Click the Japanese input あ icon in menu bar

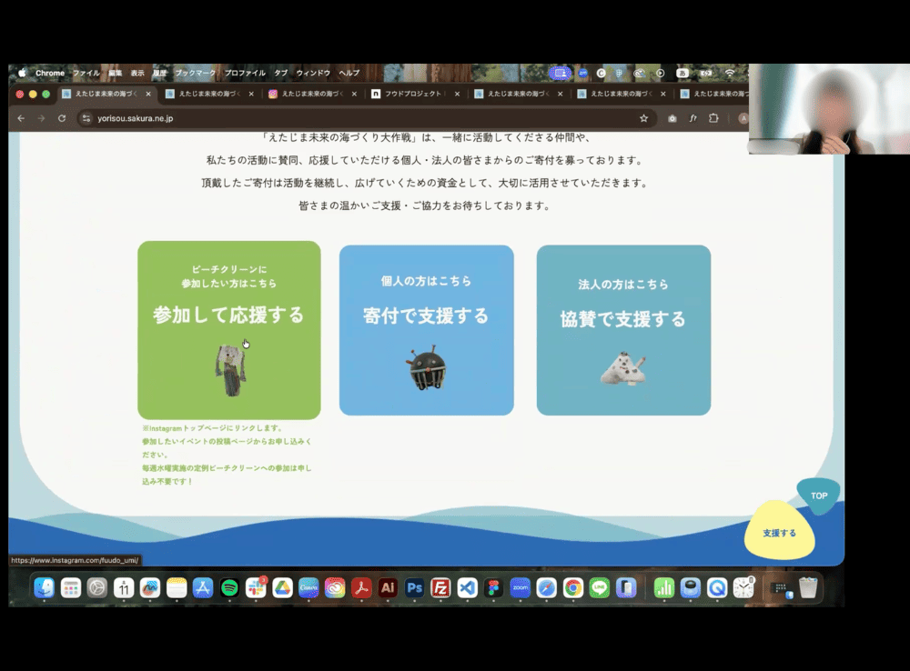(x=682, y=73)
